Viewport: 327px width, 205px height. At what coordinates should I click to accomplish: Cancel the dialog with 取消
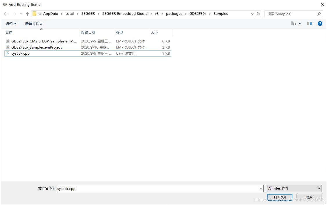[x=309, y=197]
